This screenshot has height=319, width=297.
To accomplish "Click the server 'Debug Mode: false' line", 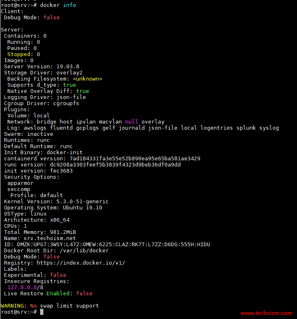I will 32,256.
